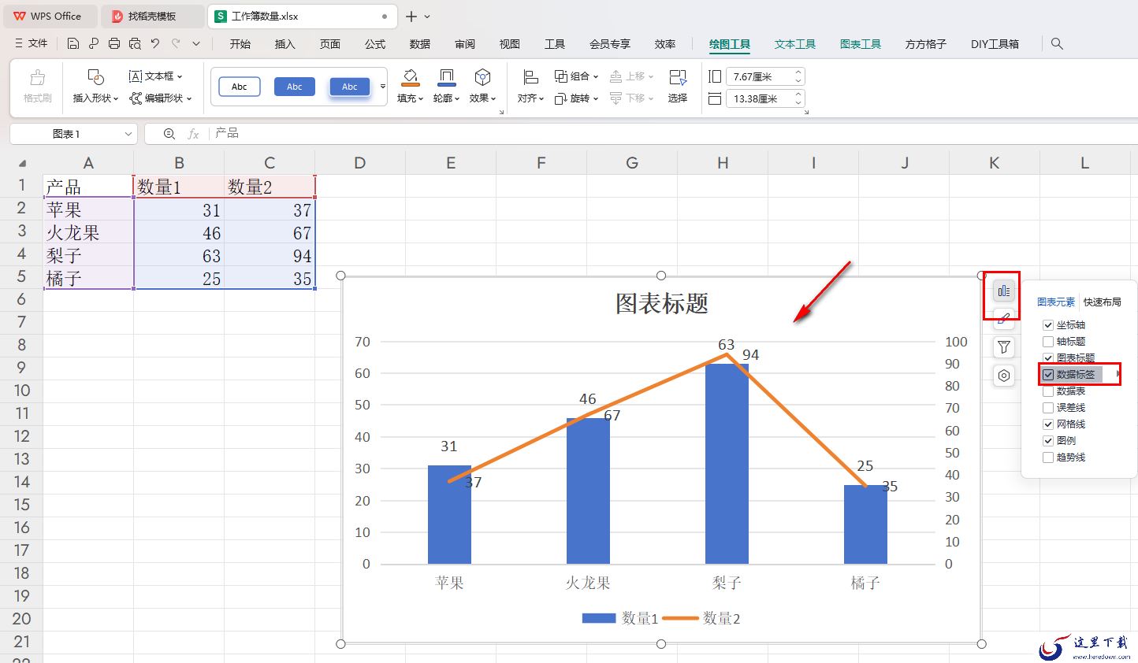Image resolution: width=1138 pixels, height=663 pixels.
Task: Open the 找稻壳模板 templates tab
Action: pyautogui.click(x=153, y=16)
